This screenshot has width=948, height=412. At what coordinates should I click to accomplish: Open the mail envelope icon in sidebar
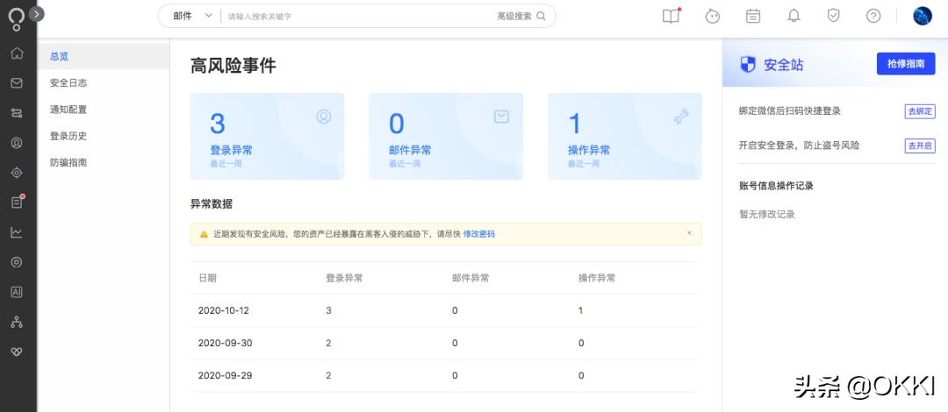17,82
